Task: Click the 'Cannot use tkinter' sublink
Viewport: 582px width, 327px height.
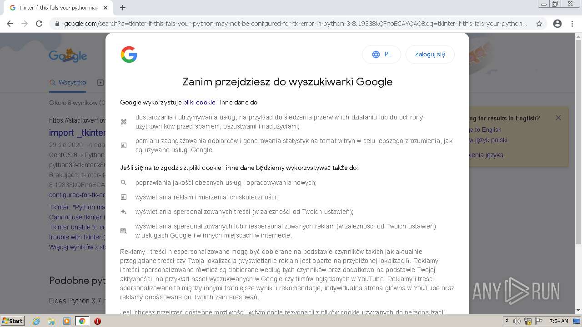Action: pos(77,217)
